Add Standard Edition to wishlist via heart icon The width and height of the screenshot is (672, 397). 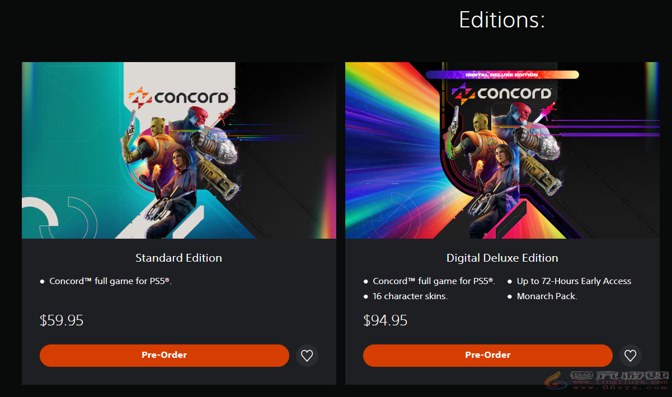[307, 356]
